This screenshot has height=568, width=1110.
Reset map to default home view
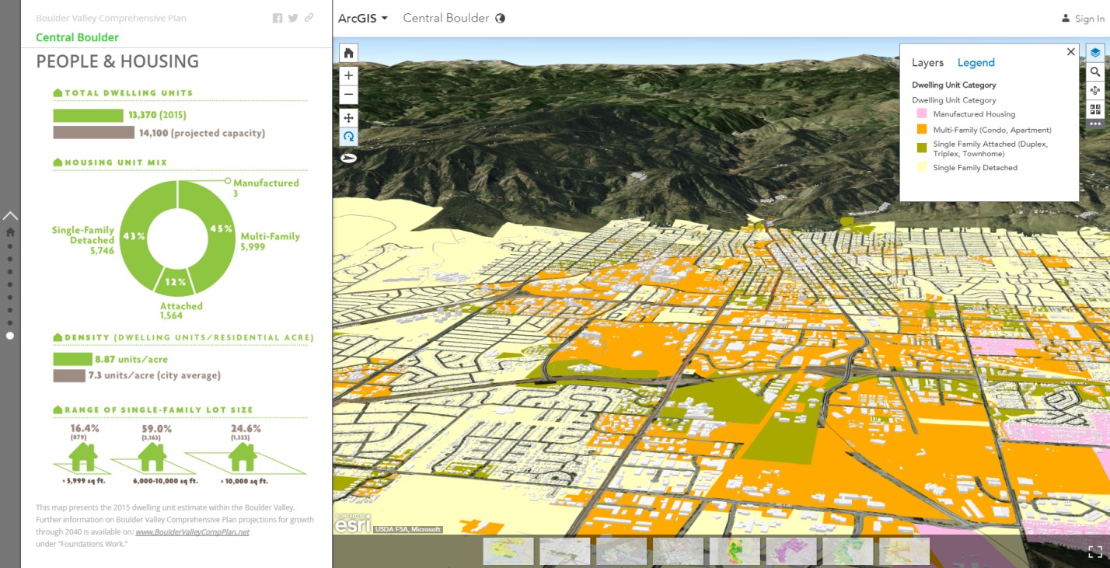click(x=348, y=53)
